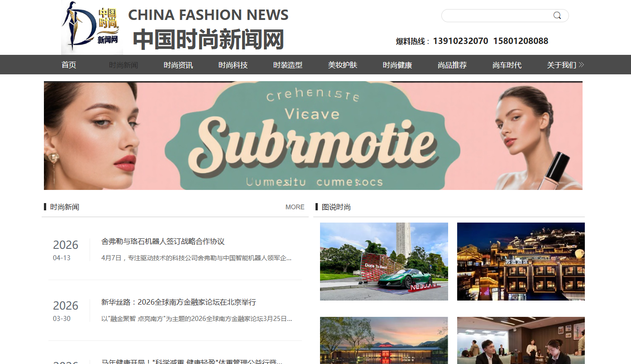The image size is (631, 364).
Task: Open the green sports car thumbnail
Action: pyautogui.click(x=384, y=262)
